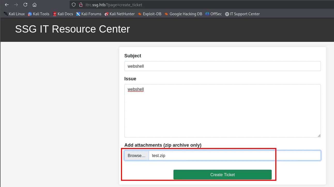Focus the address bar URL
Viewport: 334px width, 187px height.
[114, 5]
